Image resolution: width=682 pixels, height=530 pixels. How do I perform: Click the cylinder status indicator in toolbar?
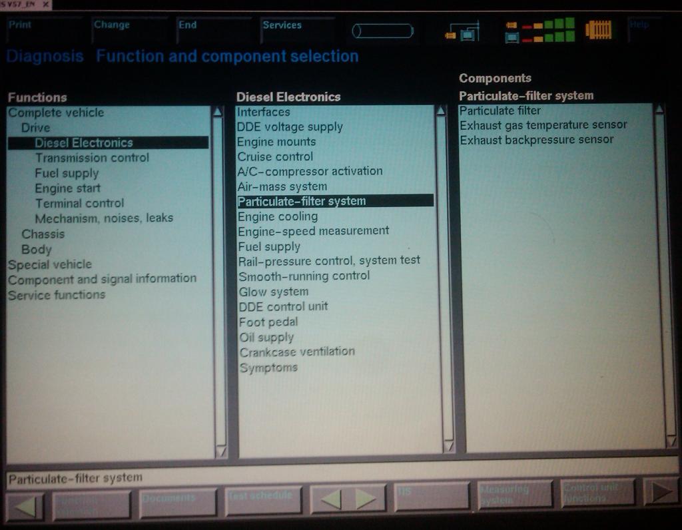point(382,31)
